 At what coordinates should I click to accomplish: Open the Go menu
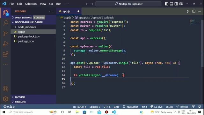coord(51,4)
